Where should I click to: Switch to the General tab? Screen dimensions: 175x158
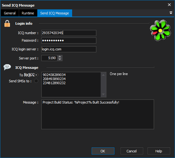tap(10, 13)
